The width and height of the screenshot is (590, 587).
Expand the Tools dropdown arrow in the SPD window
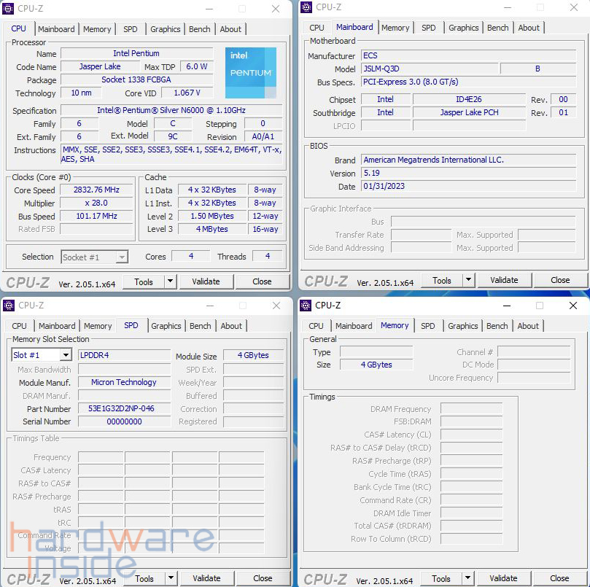(x=171, y=578)
